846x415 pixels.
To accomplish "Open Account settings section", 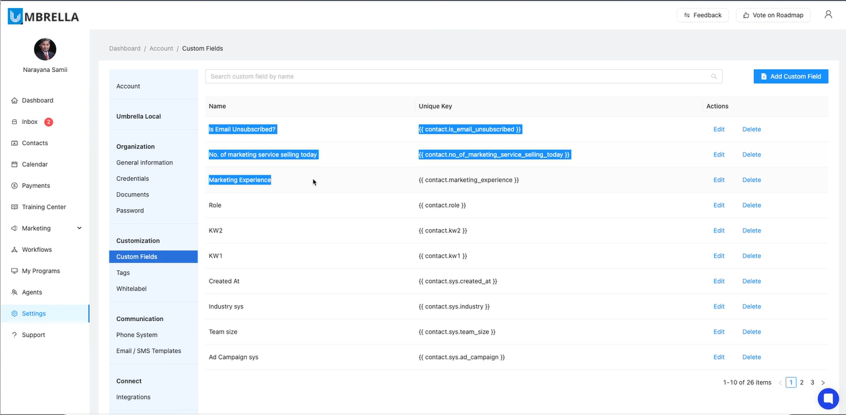I will pos(128,87).
